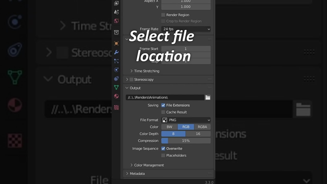The image size is (327, 184).
Task: Uncheck the File Extensions checkbox
Action: 163,105
